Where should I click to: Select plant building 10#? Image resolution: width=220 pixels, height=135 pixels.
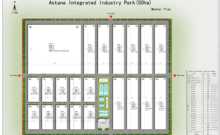[x=34, y=90]
